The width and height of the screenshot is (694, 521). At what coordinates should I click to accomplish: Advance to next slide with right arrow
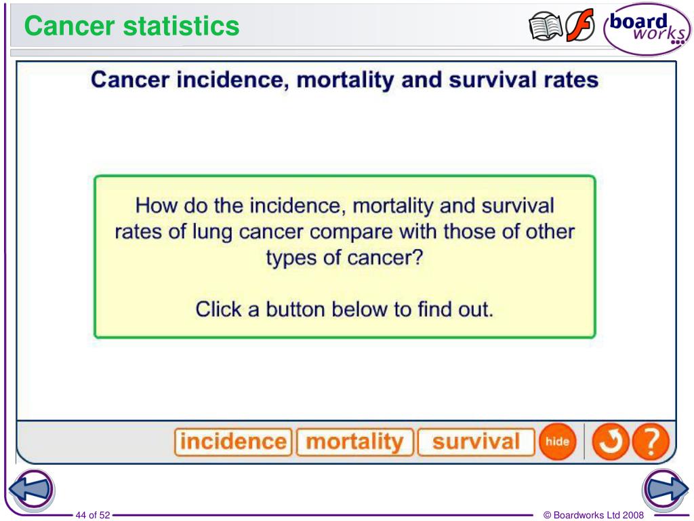[666, 489]
